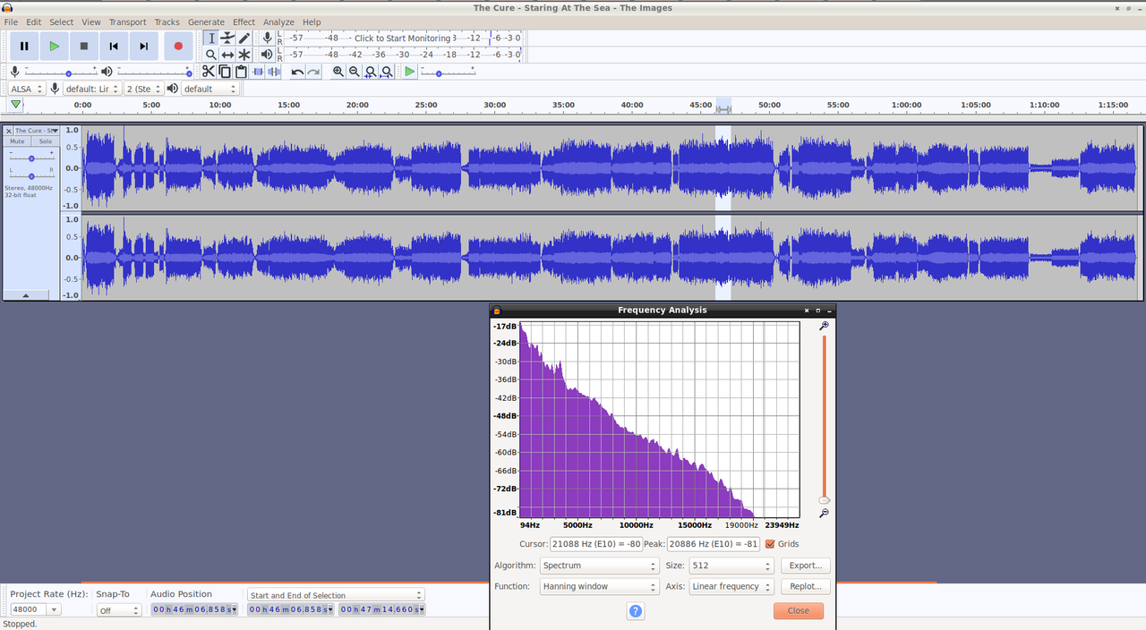
Task: Toggle the Grids checkbox
Action: click(x=770, y=544)
